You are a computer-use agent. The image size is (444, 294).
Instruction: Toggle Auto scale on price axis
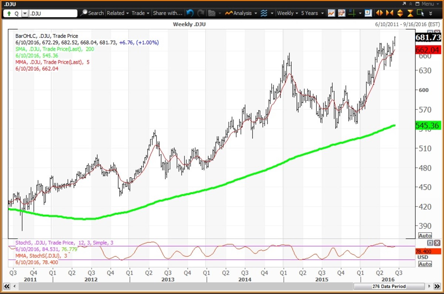(x=425, y=235)
